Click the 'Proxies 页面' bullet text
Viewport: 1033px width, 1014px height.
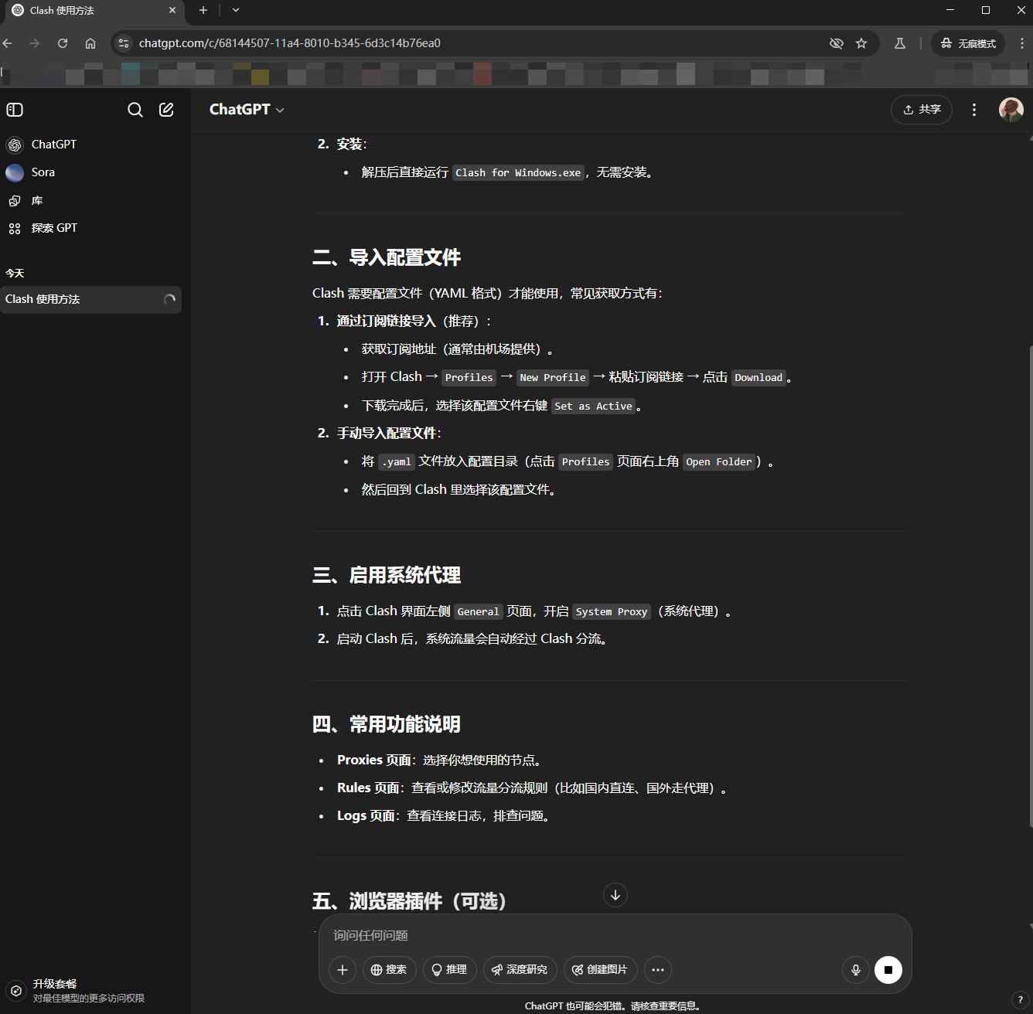[x=374, y=760]
